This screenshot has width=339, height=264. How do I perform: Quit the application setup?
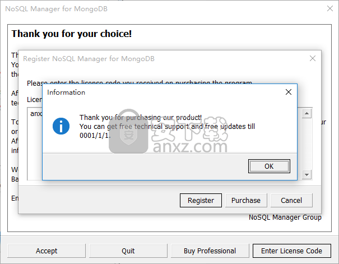click(128, 251)
